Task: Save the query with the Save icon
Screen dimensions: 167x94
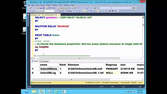Action: (x=41, y=8)
